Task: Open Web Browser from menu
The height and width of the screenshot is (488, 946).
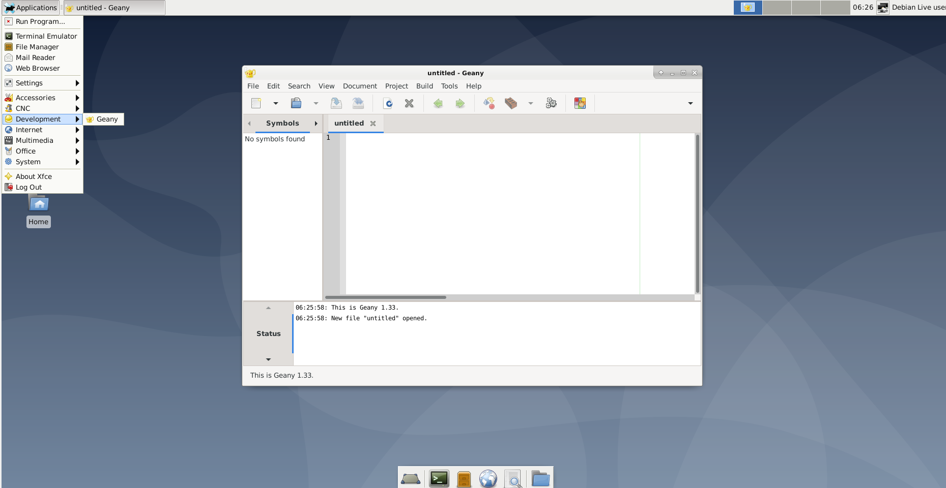Action: [43, 68]
